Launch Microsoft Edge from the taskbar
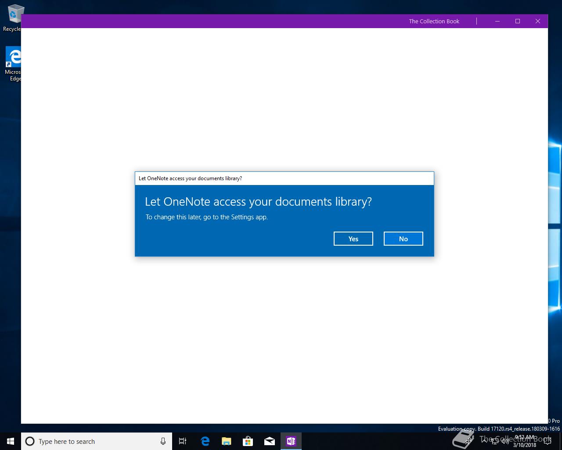The image size is (562, 450). tap(205, 441)
